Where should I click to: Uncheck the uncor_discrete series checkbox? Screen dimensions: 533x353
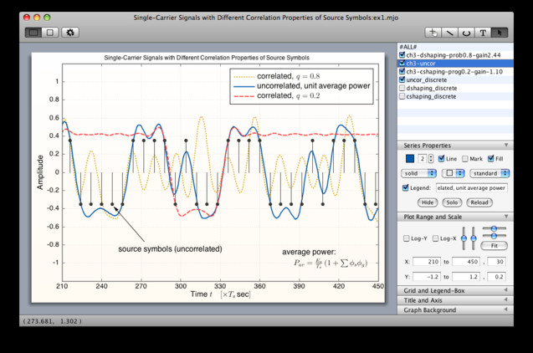[403, 79]
